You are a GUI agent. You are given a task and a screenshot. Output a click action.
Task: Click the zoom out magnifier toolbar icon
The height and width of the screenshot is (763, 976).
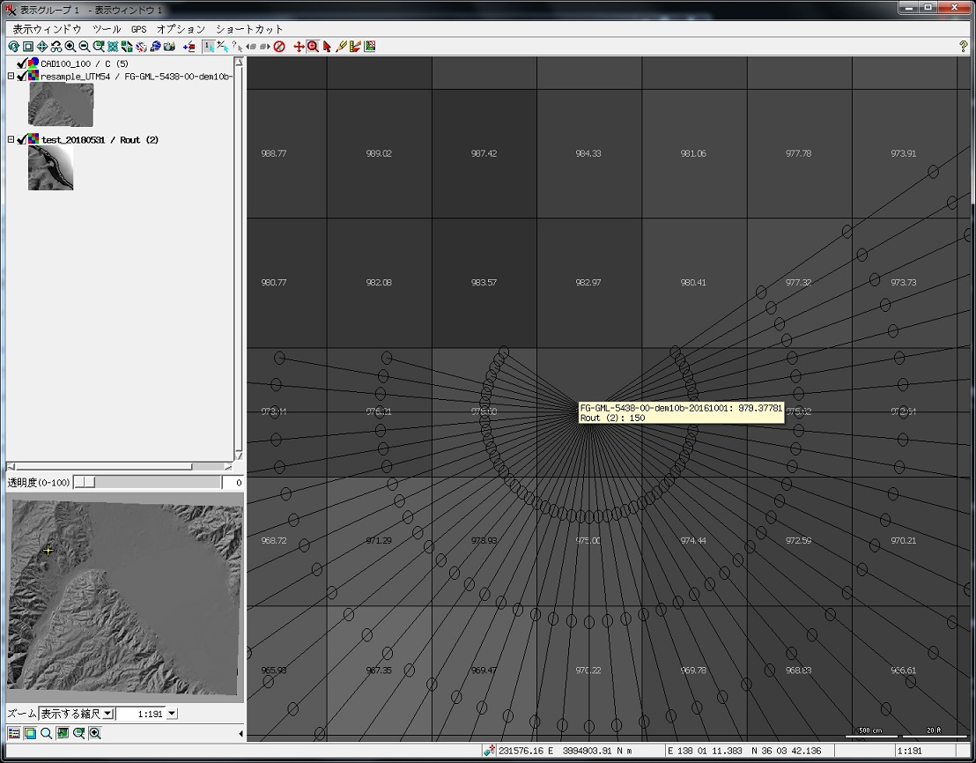point(84,46)
